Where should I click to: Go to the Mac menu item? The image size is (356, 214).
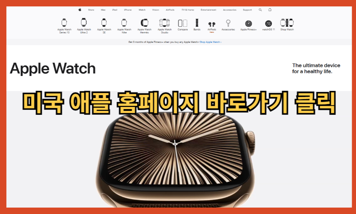103,10
